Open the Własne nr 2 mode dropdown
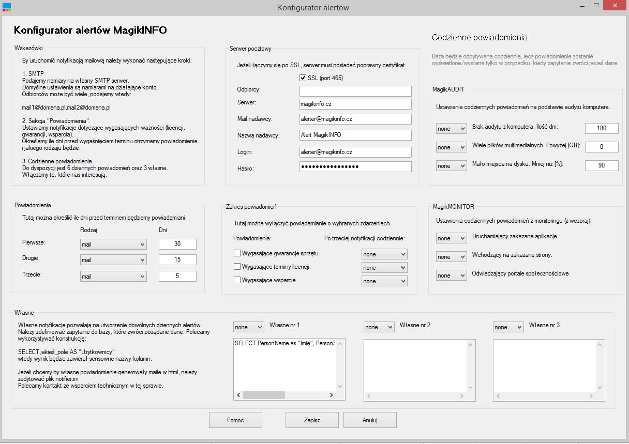Screen dimensions: 629x444 (x=379, y=327)
